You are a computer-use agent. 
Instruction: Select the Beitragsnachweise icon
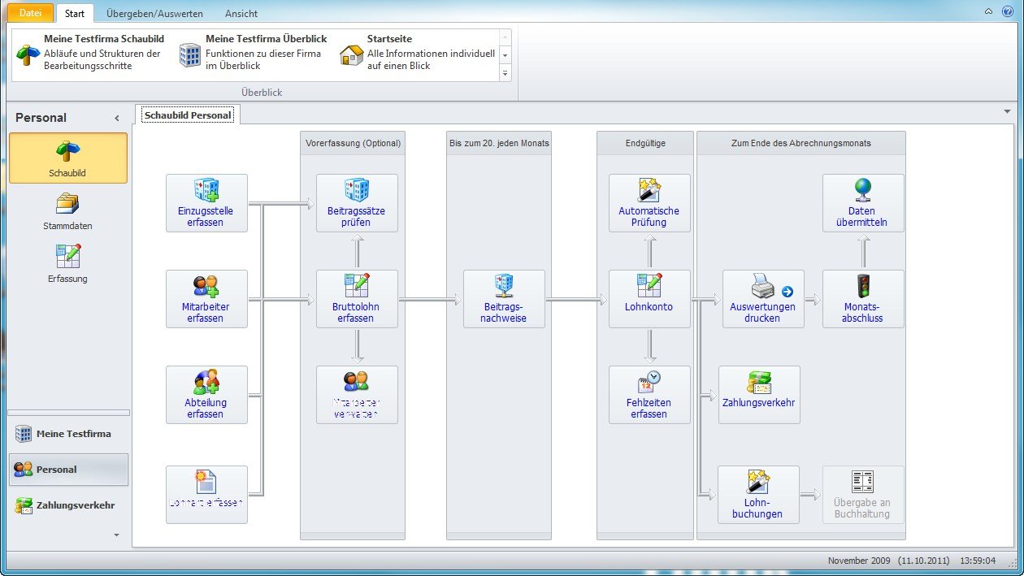504,287
